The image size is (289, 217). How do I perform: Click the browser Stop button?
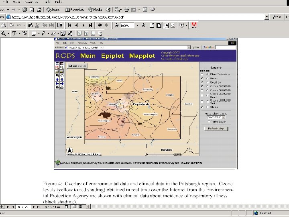(25, 9)
